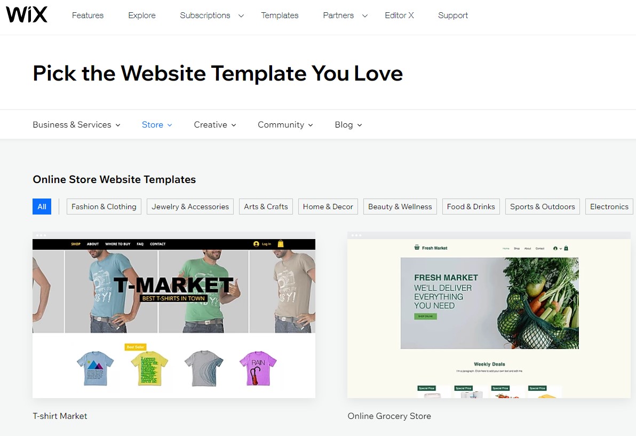Click the cart icon in the grocery store preview

(x=566, y=248)
